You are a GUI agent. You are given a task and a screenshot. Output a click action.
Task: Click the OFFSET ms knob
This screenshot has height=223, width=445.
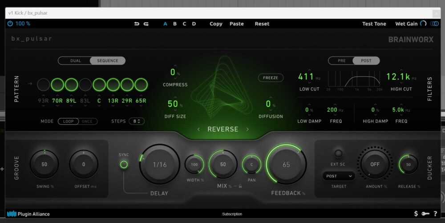[x=84, y=164]
